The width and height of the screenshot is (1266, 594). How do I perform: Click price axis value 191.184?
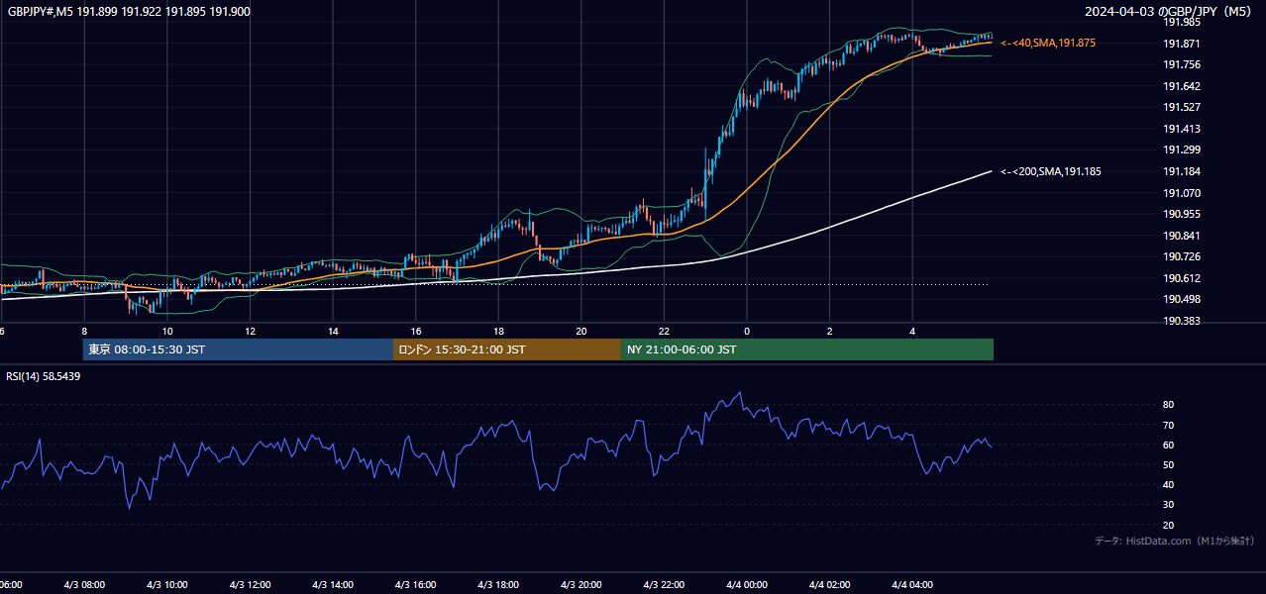[1181, 171]
